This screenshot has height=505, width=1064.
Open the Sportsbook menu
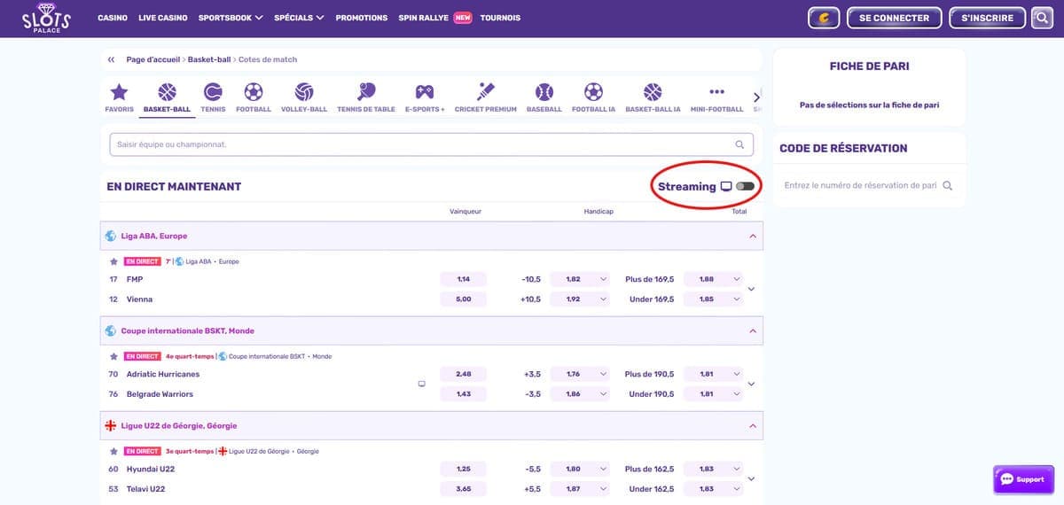(x=231, y=18)
